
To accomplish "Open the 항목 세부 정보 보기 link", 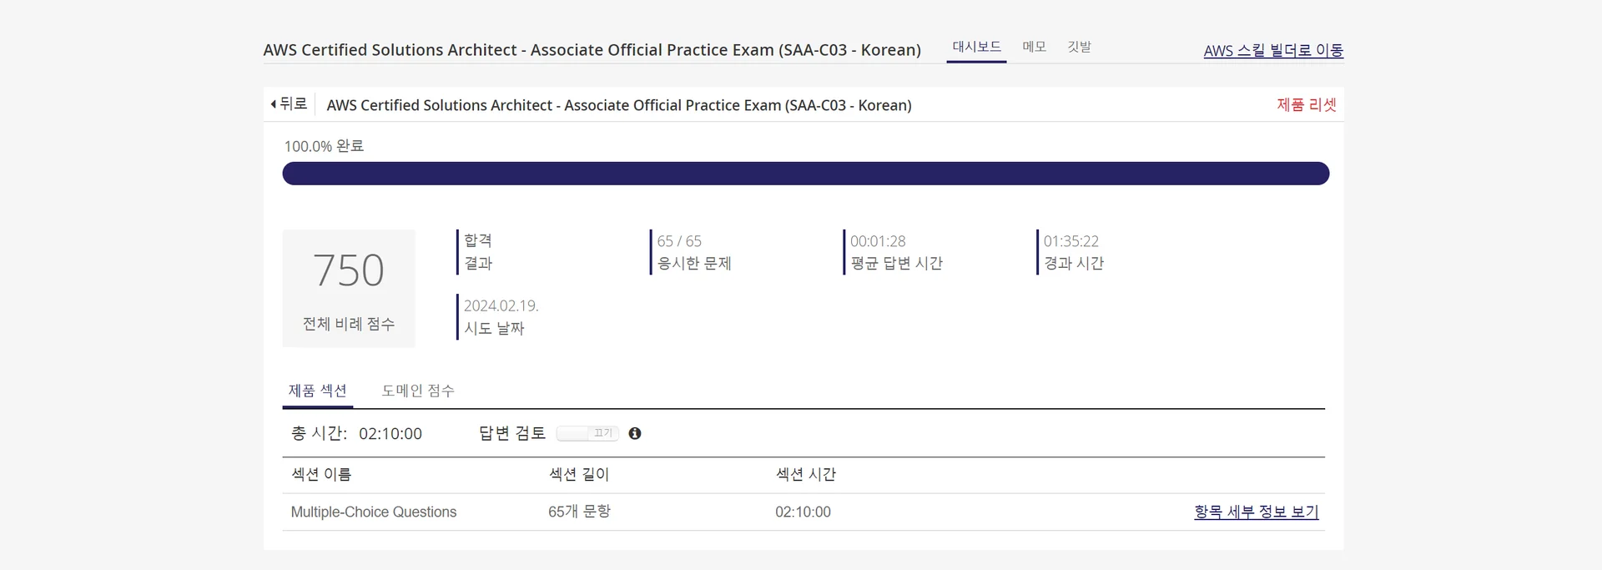I will point(1256,512).
